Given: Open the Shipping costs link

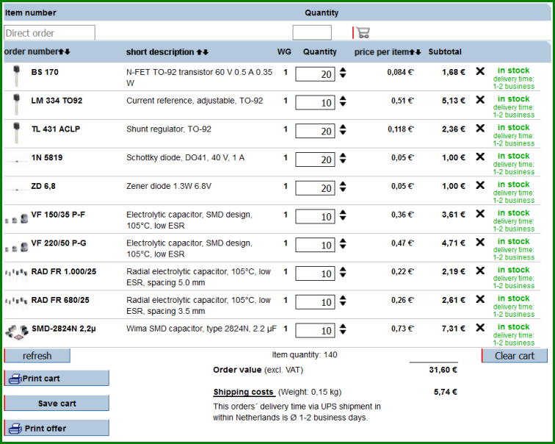Looking at the screenshot, I should [x=243, y=392].
